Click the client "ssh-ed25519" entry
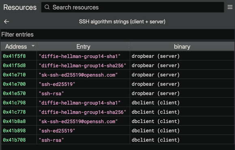 57,131
